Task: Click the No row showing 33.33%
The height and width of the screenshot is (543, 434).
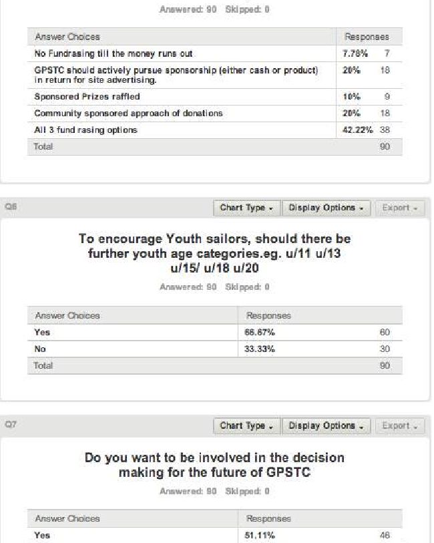Action: click(x=214, y=349)
